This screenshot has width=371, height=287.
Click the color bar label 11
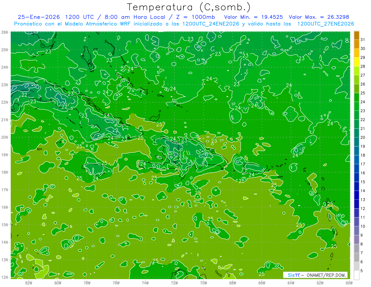click(363, 217)
